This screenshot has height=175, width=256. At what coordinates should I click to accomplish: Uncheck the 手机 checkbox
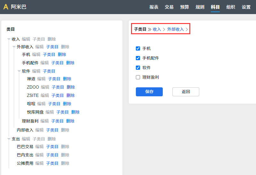click(138, 48)
